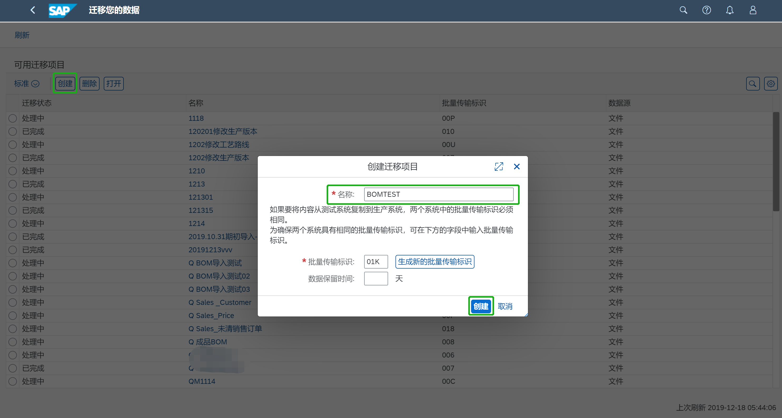Open project Q Sales_未清销售订单
The height and width of the screenshot is (418, 782).
tap(225, 329)
